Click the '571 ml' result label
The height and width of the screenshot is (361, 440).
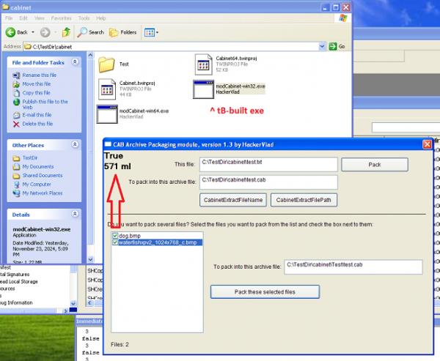[x=117, y=166]
